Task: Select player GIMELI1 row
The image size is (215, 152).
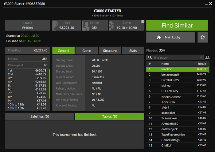Action: (178, 146)
